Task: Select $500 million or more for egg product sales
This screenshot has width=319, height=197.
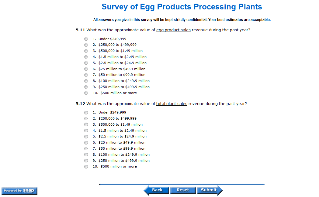Action: 86,93
